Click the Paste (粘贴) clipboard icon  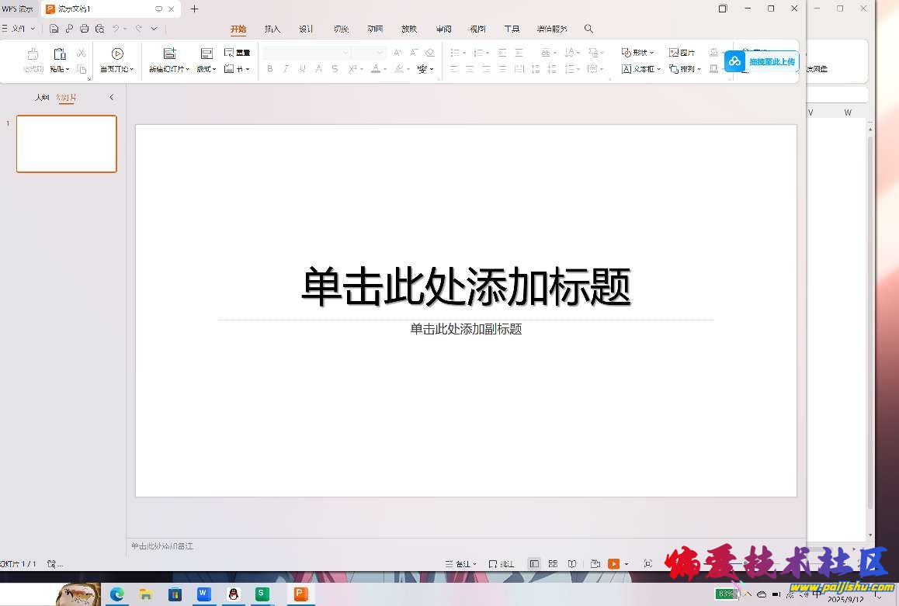pyautogui.click(x=60, y=54)
